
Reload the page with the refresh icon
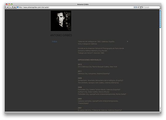click(138, 7)
